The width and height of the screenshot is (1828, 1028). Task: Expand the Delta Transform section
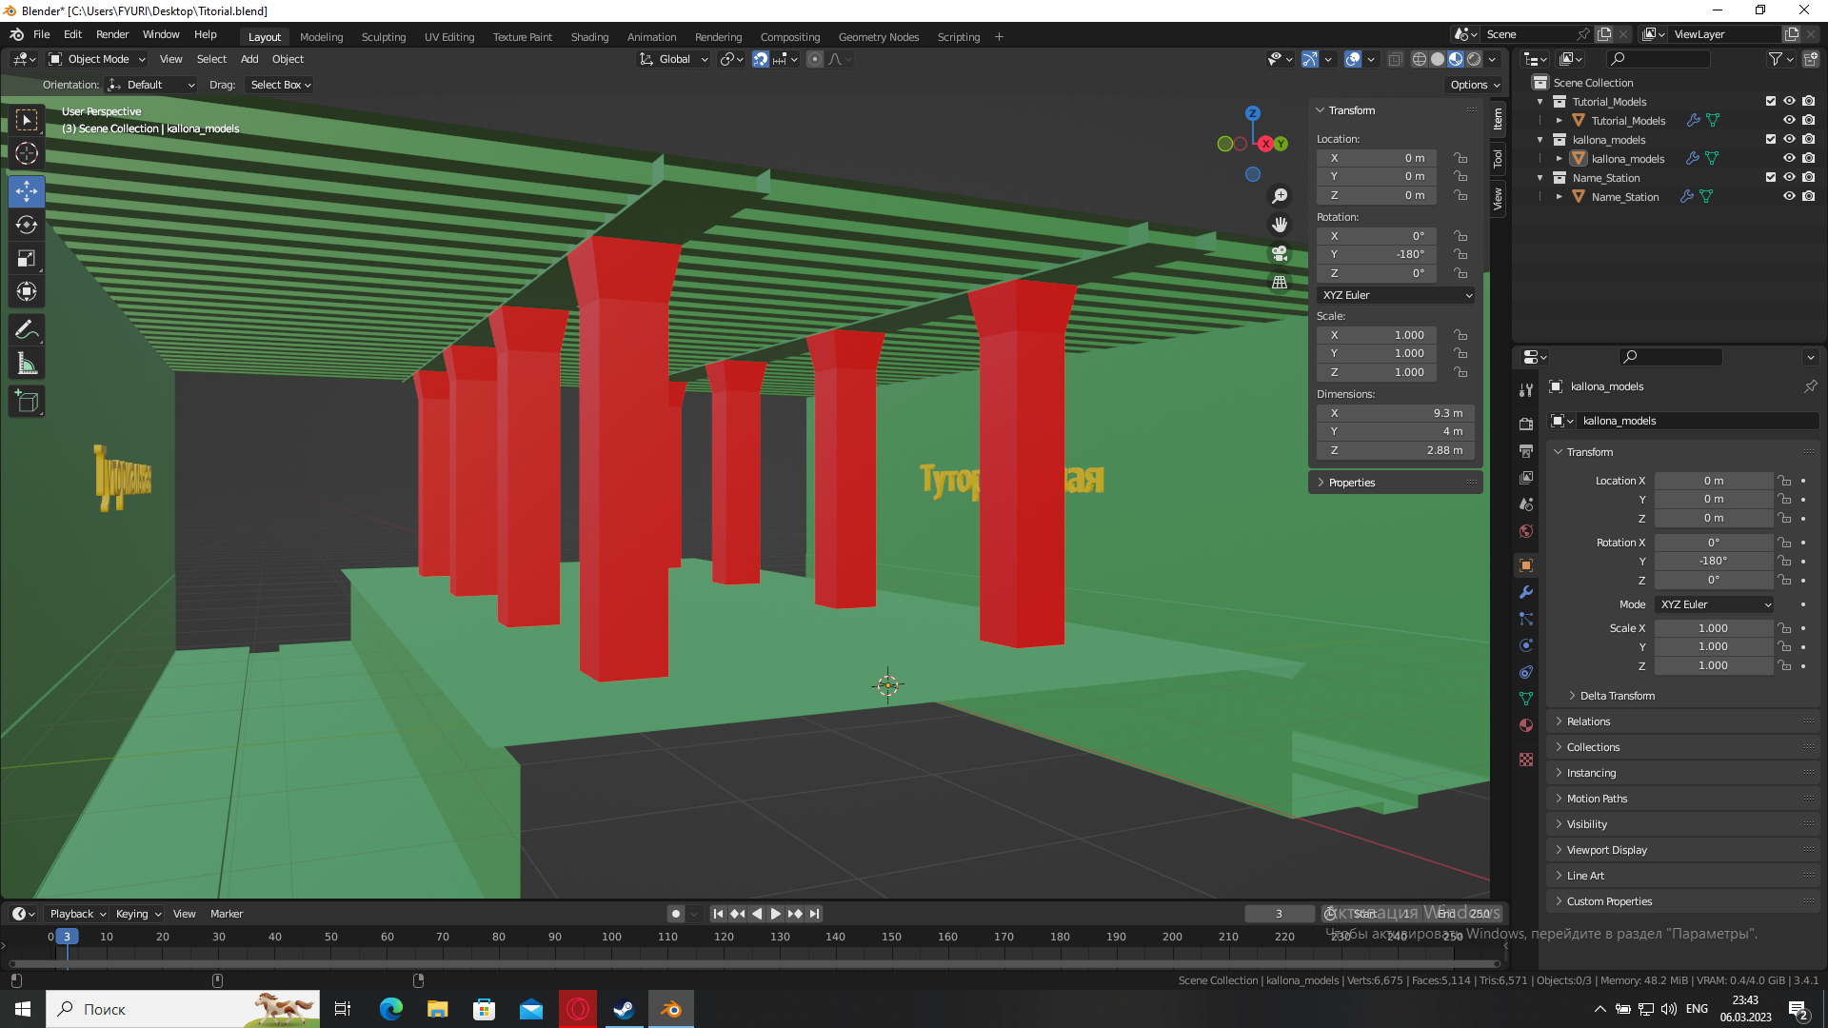[1617, 696]
